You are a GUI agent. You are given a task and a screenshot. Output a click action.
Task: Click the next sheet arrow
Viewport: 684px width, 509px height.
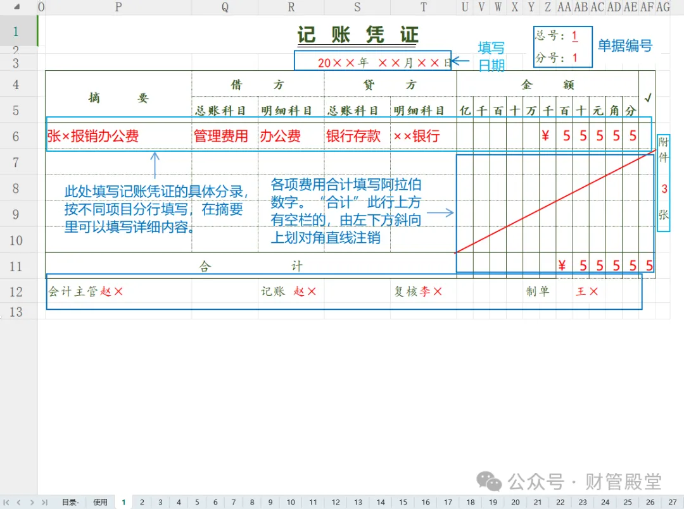[x=32, y=502]
